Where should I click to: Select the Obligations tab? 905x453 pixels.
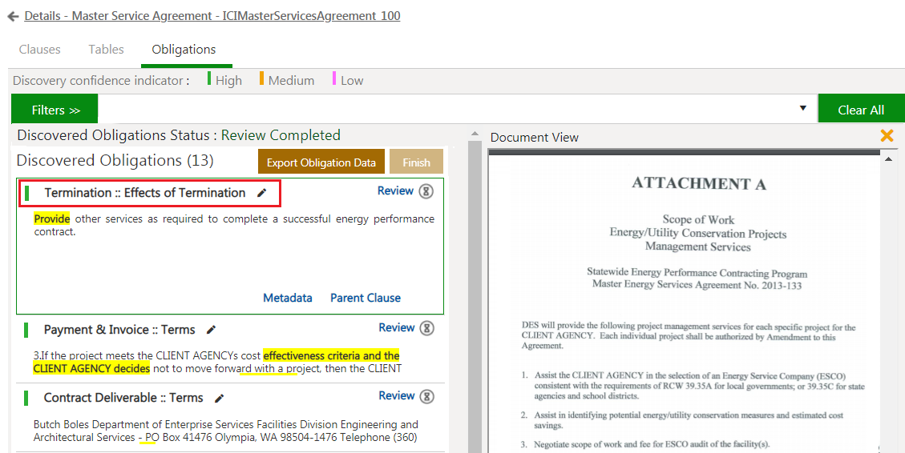[184, 50]
